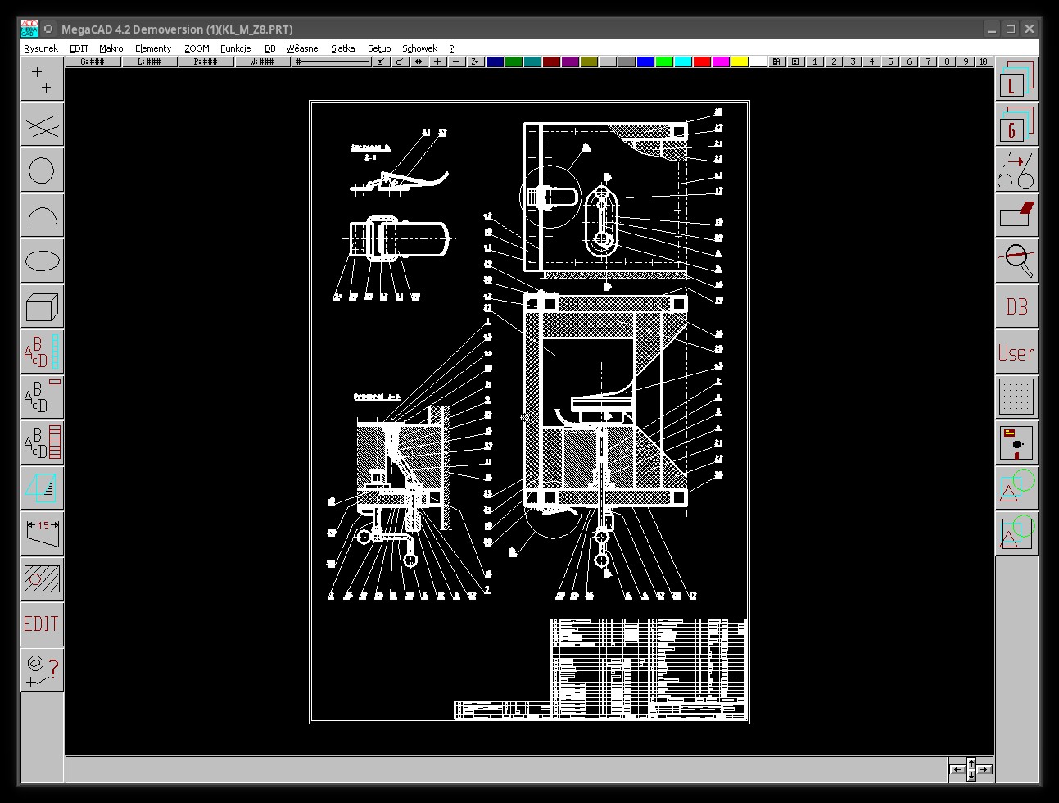Click the User button on right panel
This screenshot has height=803, width=1059.
click(1016, 352)
